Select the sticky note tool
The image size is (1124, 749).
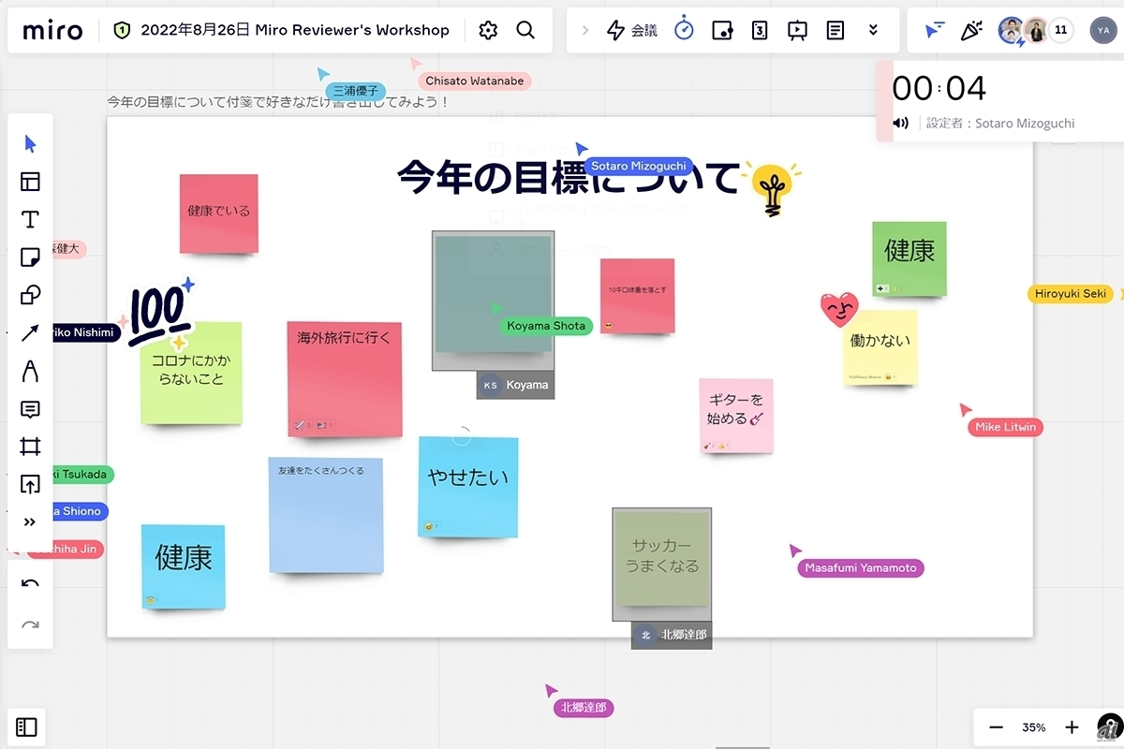tap(30, 257)
